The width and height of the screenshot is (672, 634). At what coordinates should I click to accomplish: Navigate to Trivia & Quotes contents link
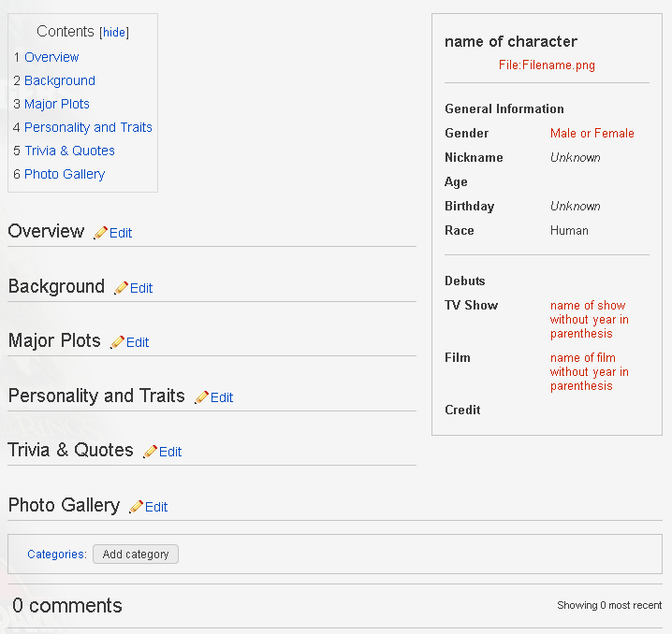point(69,151)
